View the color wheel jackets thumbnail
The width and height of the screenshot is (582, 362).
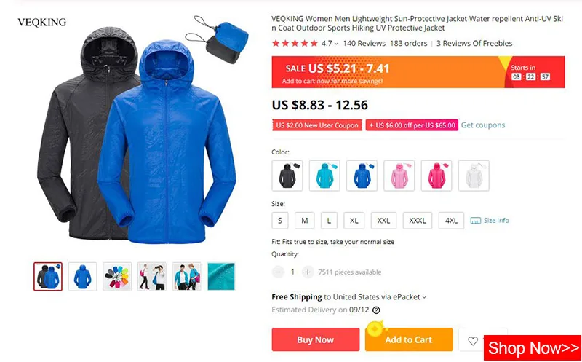117,277
